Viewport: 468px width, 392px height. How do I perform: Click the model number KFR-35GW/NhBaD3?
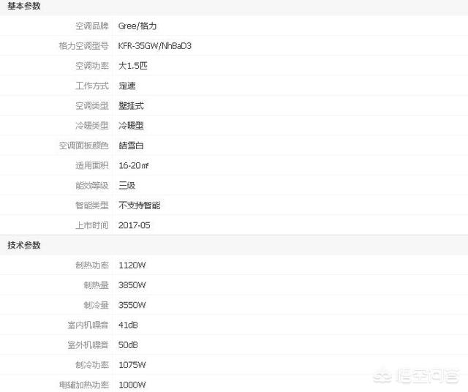154,46
